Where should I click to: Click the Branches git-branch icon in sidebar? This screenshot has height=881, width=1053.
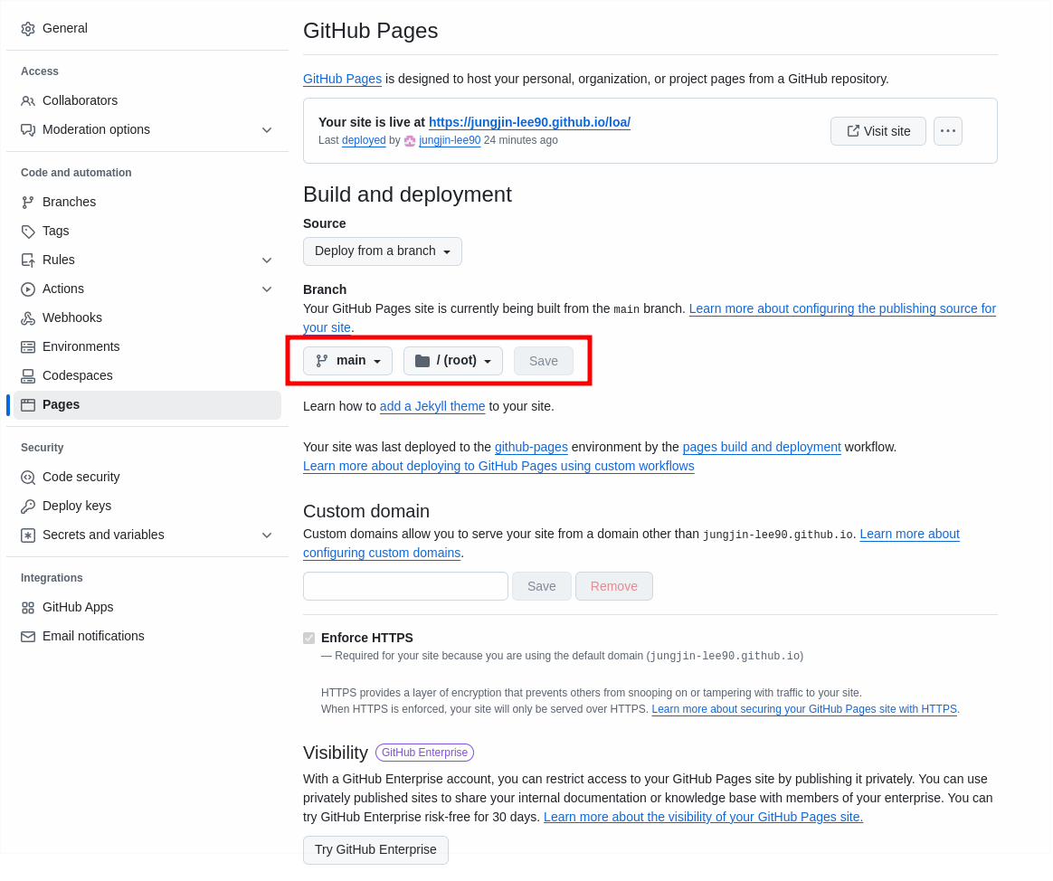pos(27,202)
